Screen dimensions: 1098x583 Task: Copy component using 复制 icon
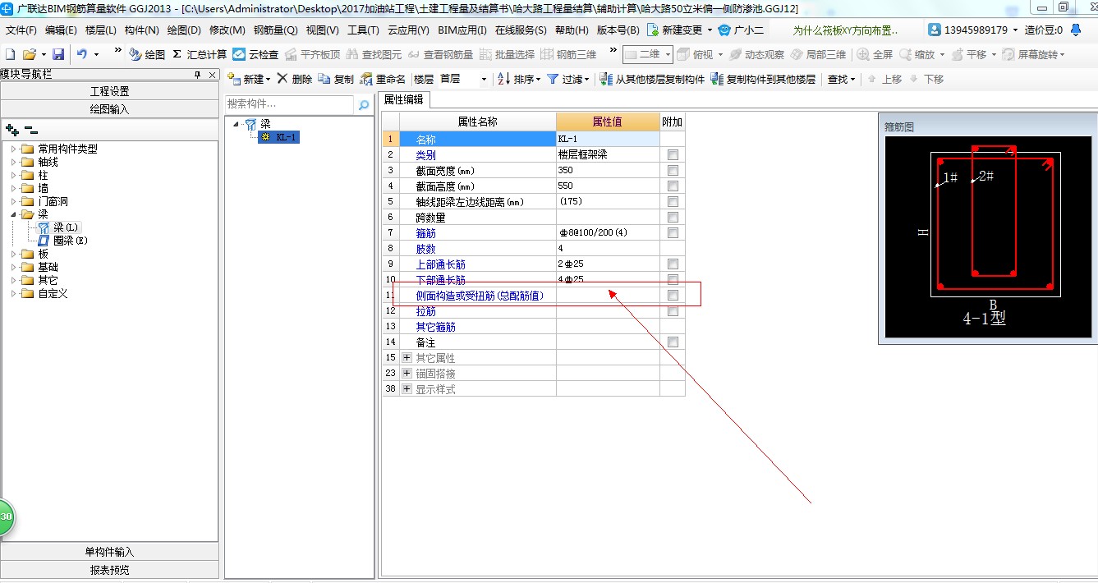(336, 79)
